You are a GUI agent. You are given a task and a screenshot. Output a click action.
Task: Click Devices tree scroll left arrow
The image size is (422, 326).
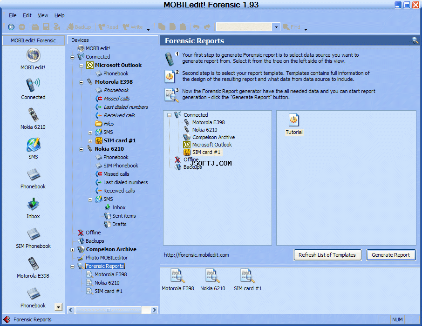coord(71,310)
